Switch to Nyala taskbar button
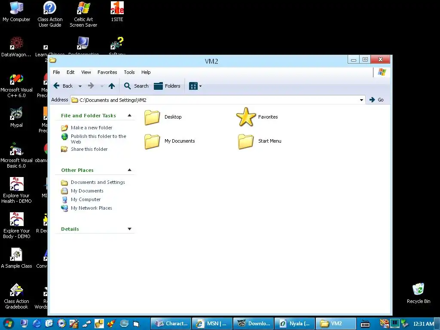Screen dimensions: 440x330 point(295,324)
